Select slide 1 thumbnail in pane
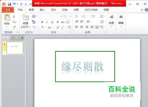This screenshot has height=107, width=148. pyautogui.click(x=15, y=48)
